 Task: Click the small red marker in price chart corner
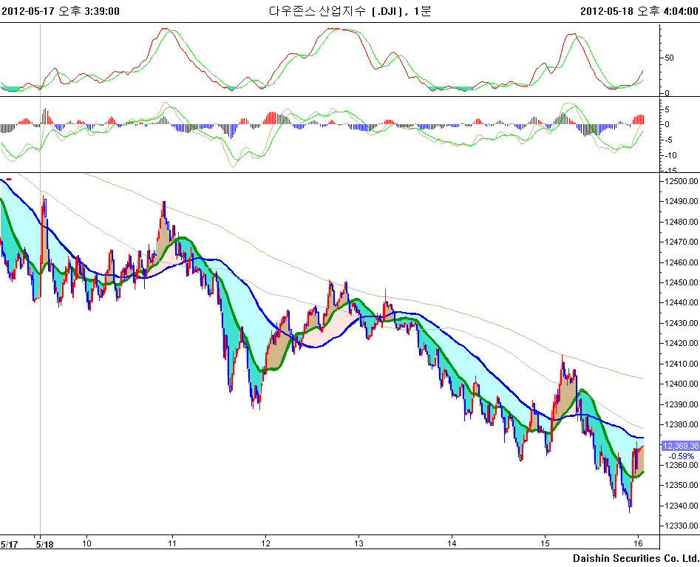pos(9,178)
